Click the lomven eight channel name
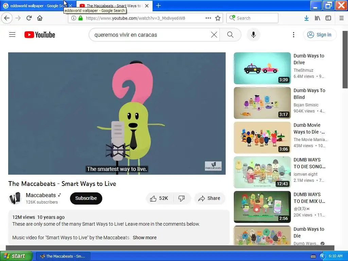 click(x=306, y=174)
